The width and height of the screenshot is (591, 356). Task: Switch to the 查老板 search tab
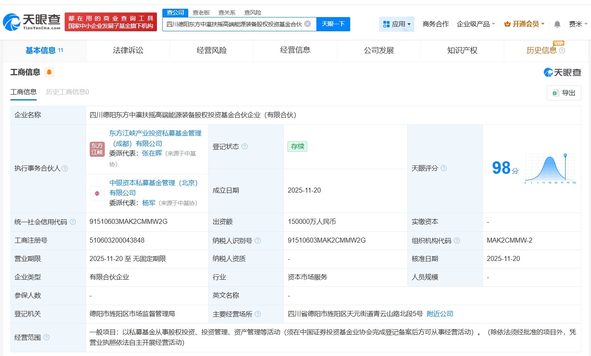202,13
